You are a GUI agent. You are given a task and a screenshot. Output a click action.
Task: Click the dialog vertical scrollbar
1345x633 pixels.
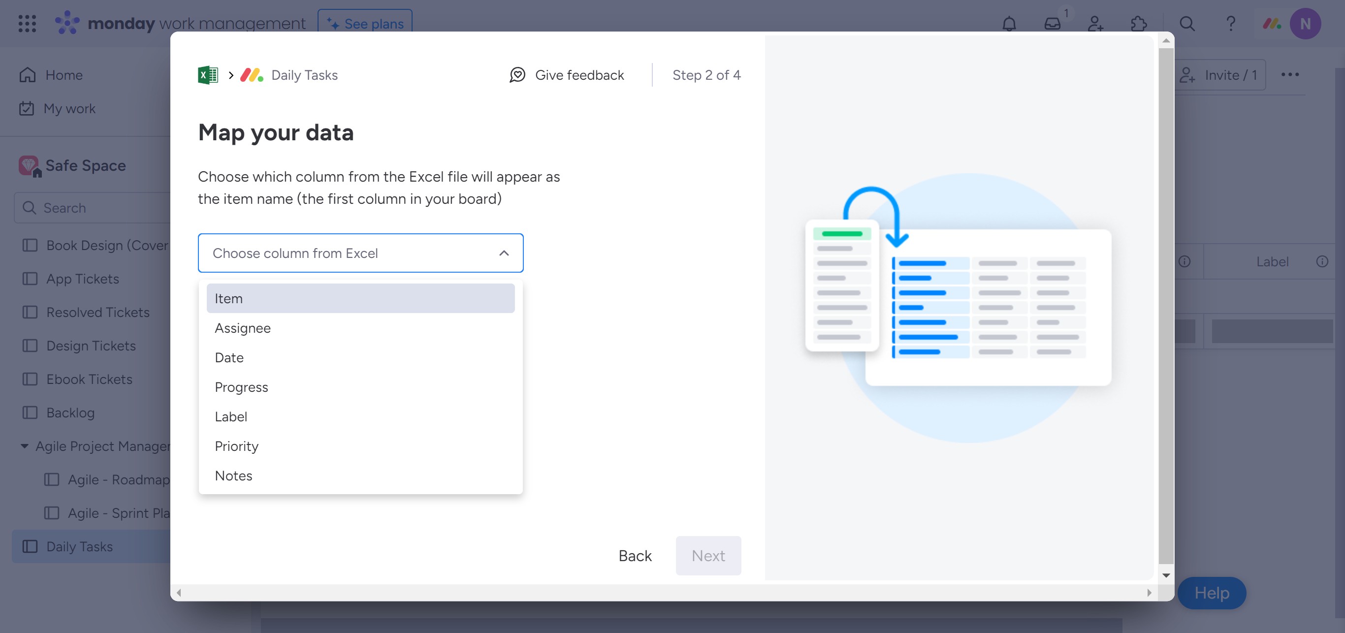(1165, 307)
